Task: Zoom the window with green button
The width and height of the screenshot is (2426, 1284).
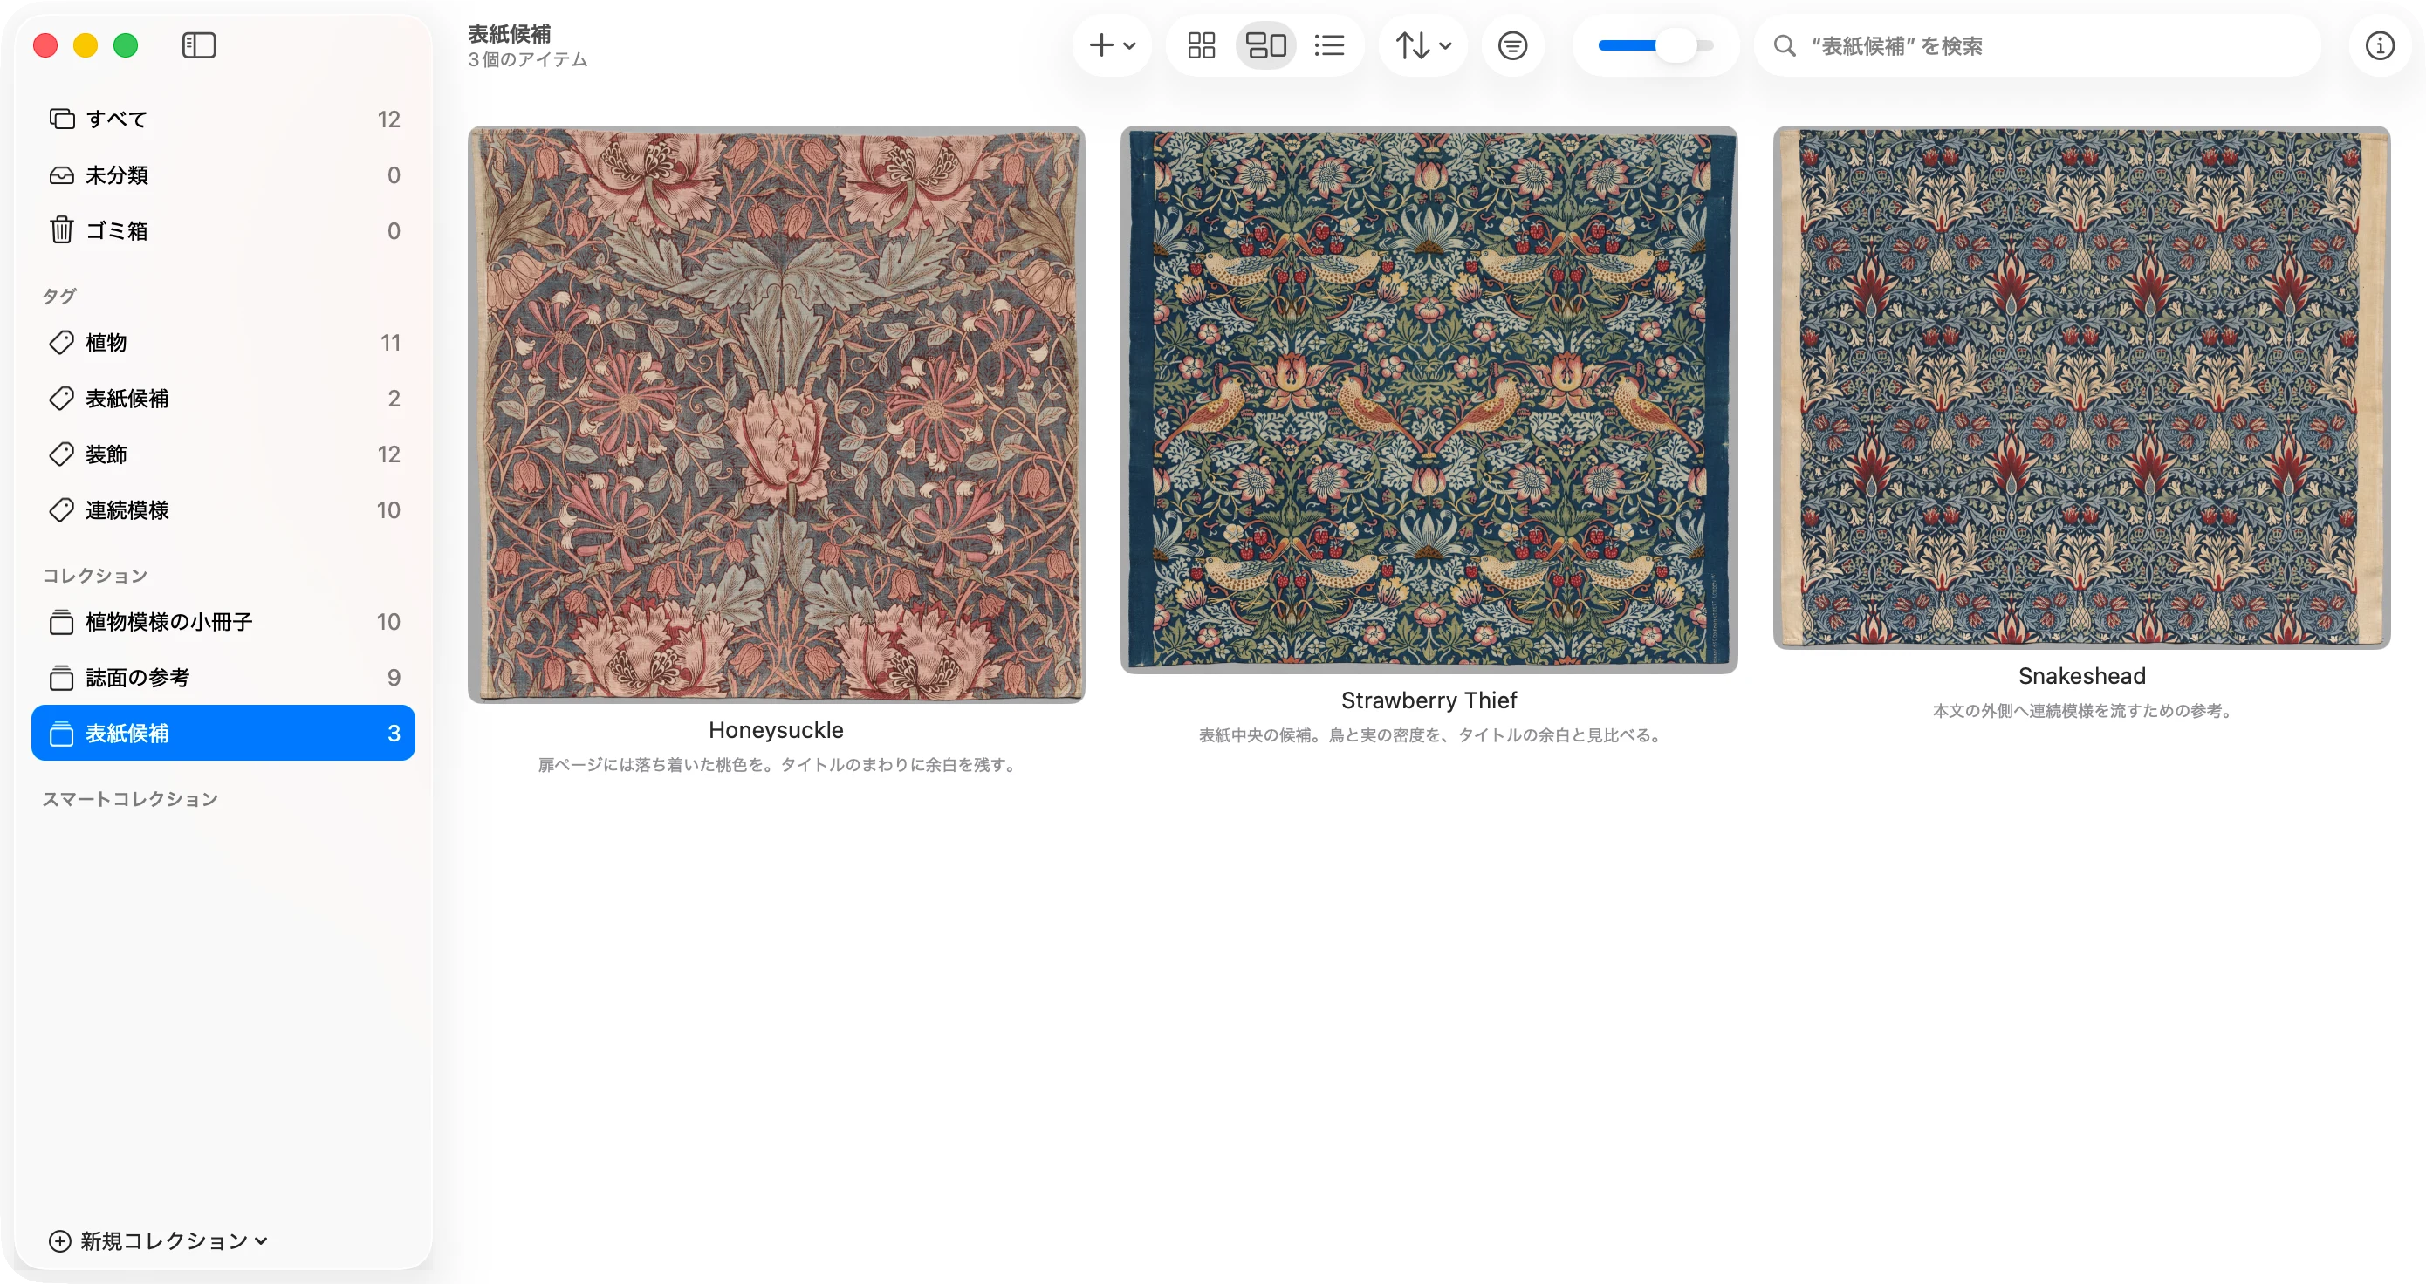Action: pos(127,45)
